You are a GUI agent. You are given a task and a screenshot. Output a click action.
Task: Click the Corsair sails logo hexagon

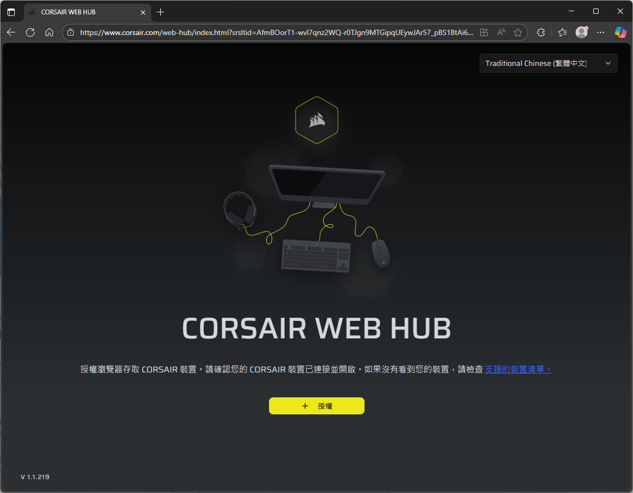[x=316, y=120]
